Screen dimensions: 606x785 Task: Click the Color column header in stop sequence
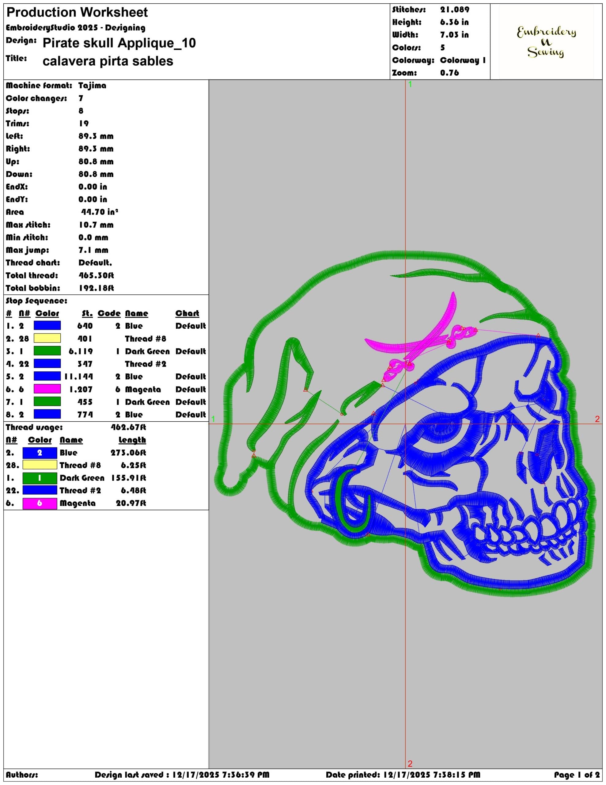point(47,313)
